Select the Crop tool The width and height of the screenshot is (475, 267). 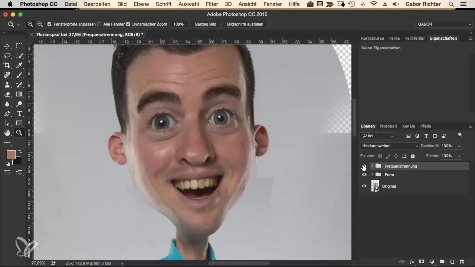(x=7, y=66)
